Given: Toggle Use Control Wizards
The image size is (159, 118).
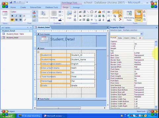Looking at the screenshot, I should coord(120,16).
